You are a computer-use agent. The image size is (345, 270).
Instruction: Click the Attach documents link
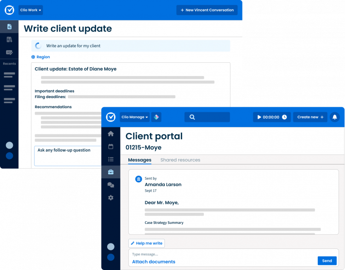click(154, 262)
